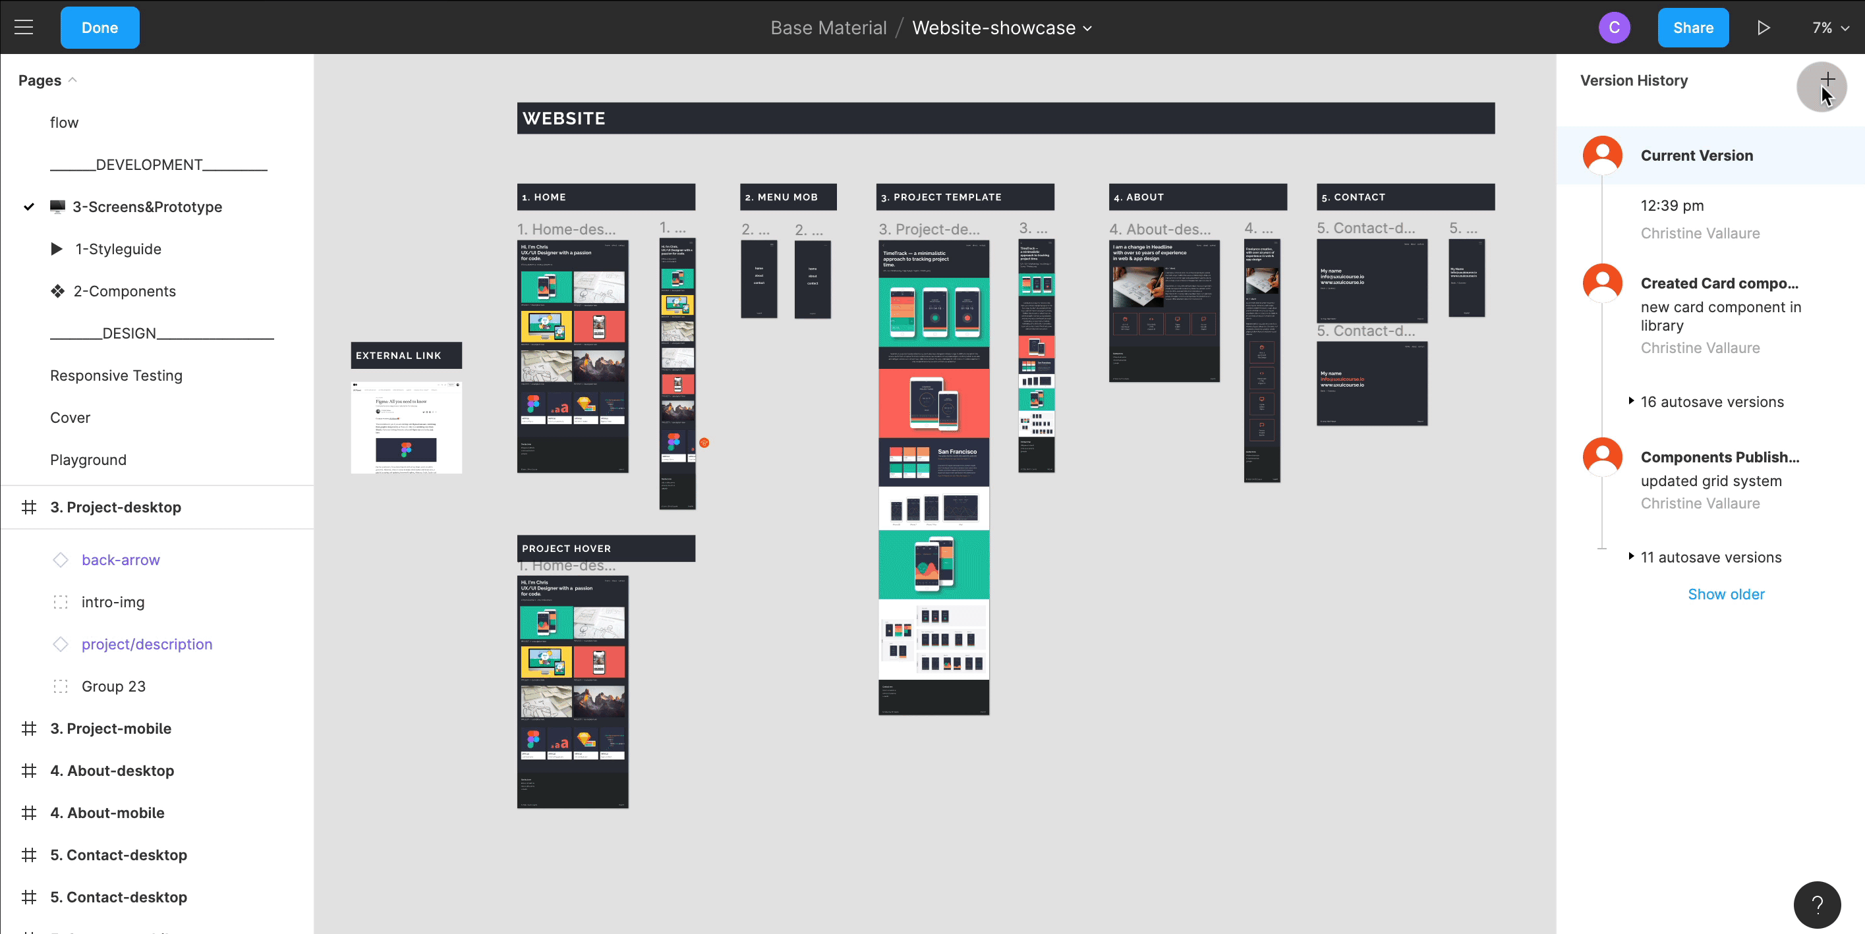This screenshot has width=1865, height=934.
Task: Expand the 11 autosave versions section
Action: [x=1632, y=557]
